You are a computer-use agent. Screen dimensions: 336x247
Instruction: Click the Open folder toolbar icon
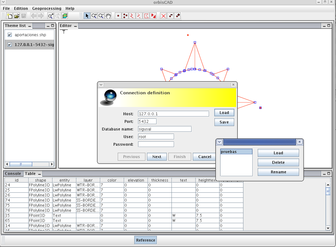tap(17, 16)
